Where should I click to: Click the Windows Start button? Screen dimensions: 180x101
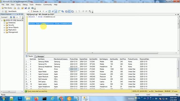pyautogui.click(x=3, y=98)
